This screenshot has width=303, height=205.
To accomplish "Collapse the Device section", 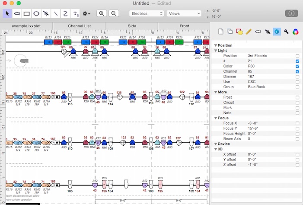I will tap(215, 144).
